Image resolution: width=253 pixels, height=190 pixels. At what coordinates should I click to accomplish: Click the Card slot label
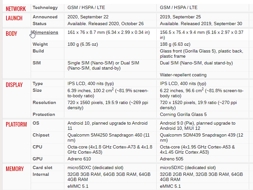[42, 168]
